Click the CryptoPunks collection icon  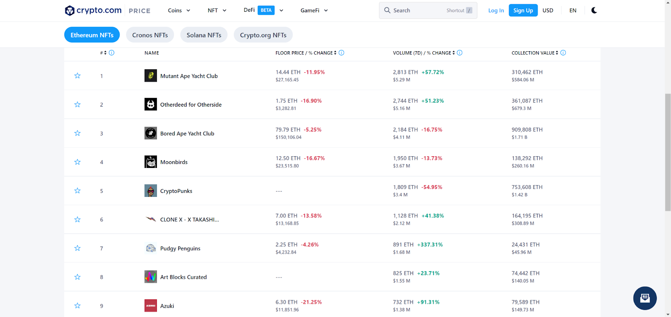[x=151, y=191]
